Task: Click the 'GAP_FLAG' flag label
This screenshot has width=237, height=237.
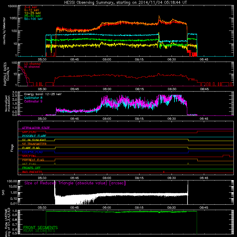Action: [29, 132]
